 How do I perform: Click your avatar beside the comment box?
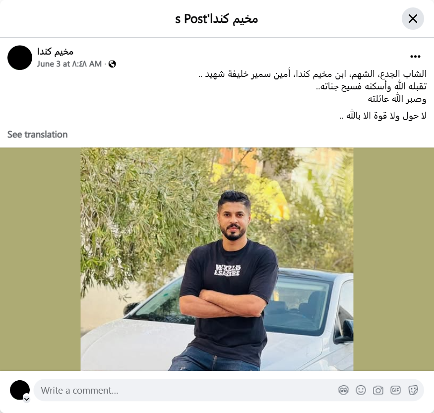tap(20, 390)
